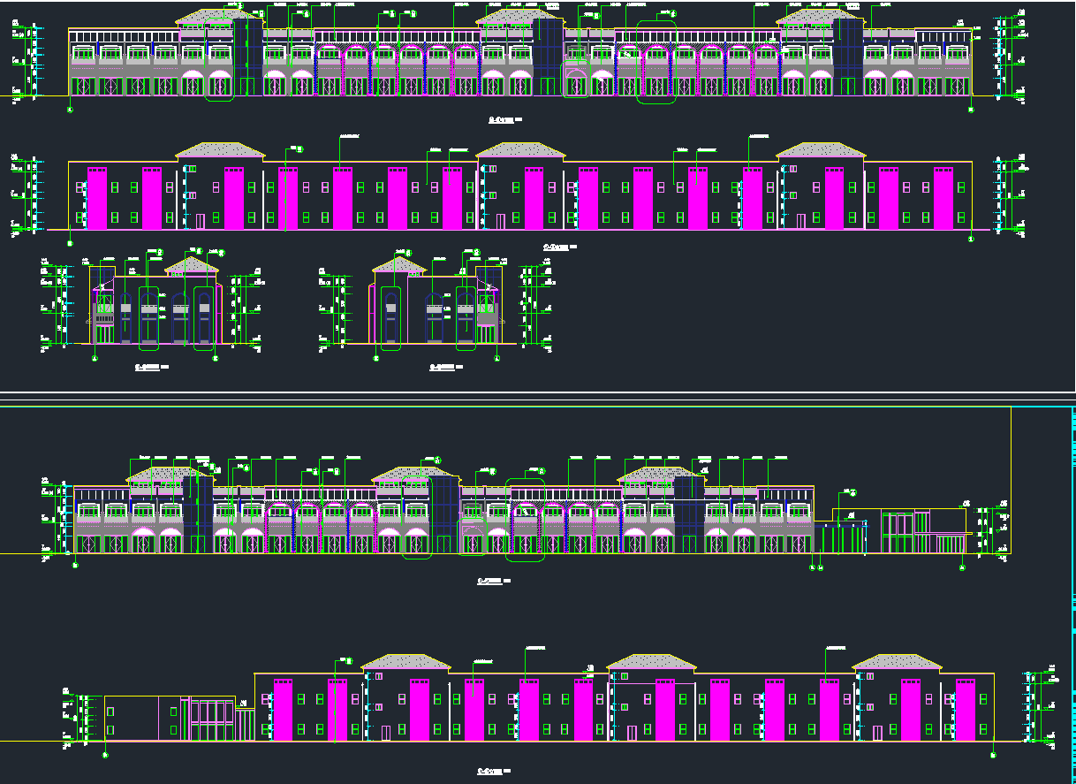Select the left dimension chain of top elevation
This screenshot has width=1076, height=784.
click(33, 60)
